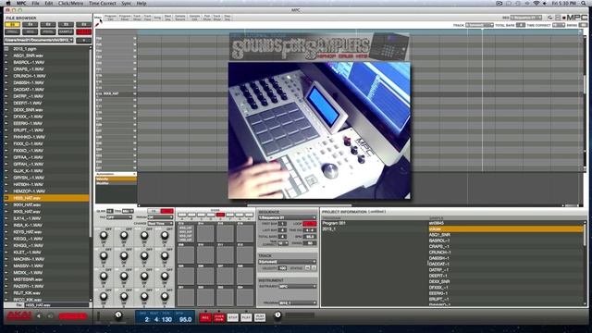This screenshot has height=333, width=592.
Task: Select Velocity in the Automation panel
Action: (116, 179)
